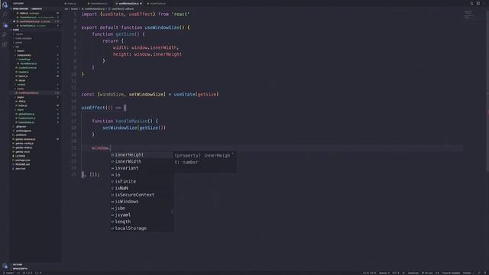Collapse the pages folder in explorer

coord(36,97)
